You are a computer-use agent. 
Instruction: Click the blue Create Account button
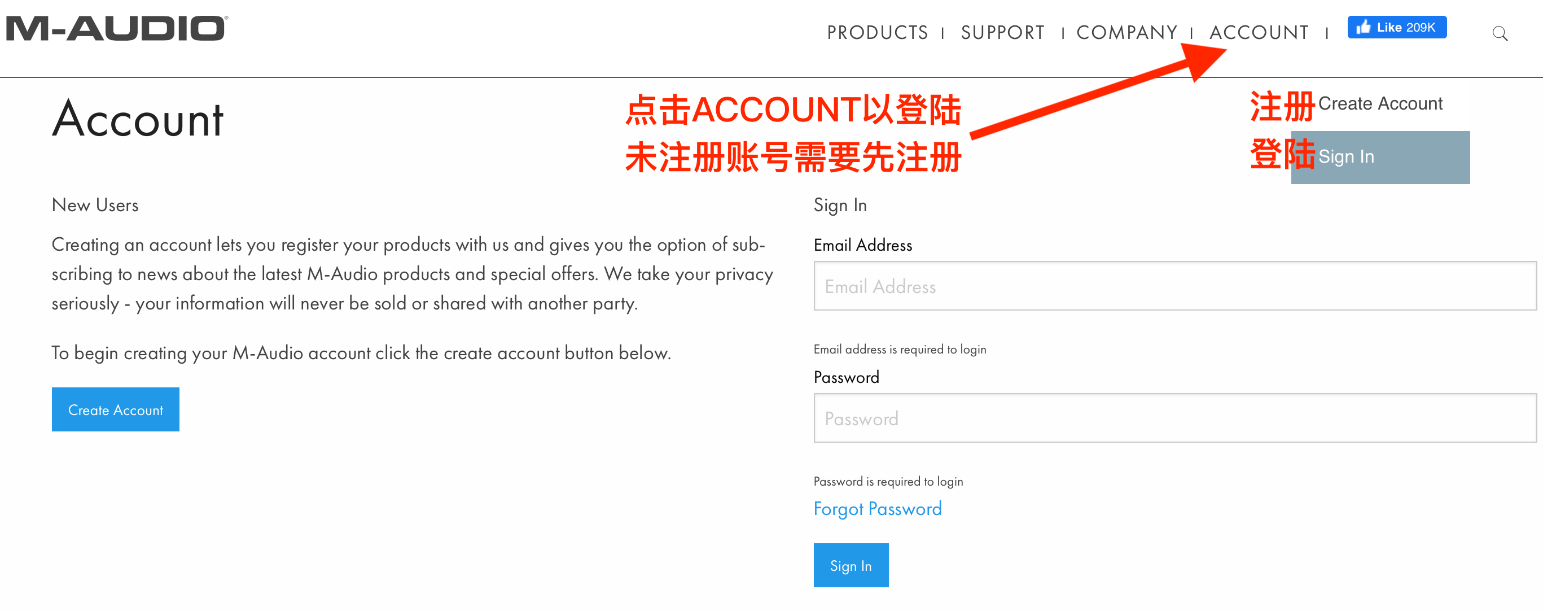coord(116,409)
